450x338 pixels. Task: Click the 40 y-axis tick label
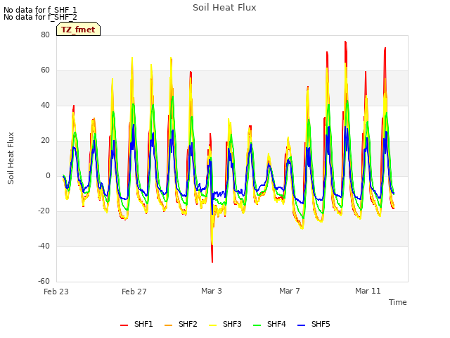(45, 105)
